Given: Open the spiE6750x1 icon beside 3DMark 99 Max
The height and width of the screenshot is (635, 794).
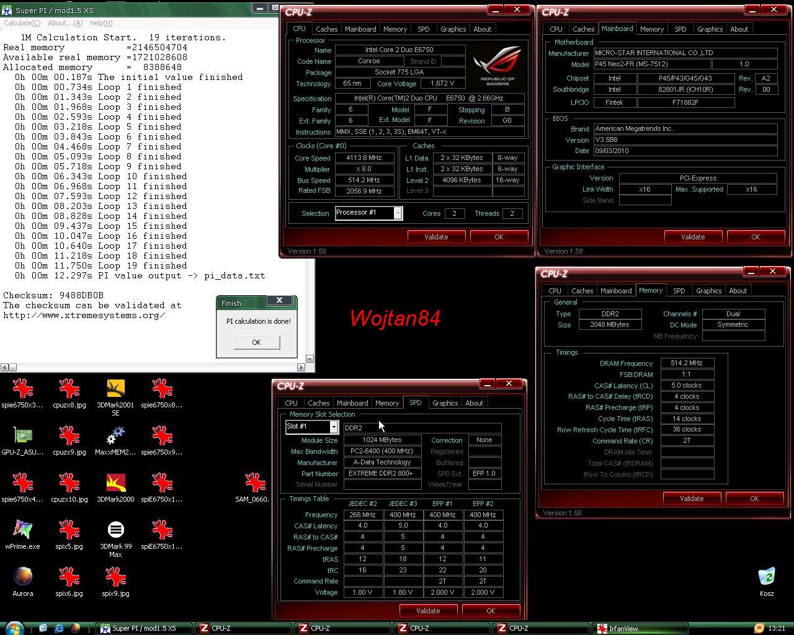Looking at the screenshot, I should point(162,535).
